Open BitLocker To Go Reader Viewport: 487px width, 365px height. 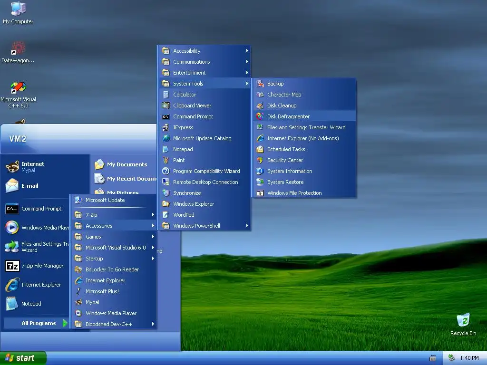(114, 269)
